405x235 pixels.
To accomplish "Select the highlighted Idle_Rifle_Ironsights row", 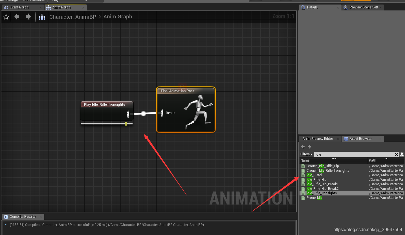I will (x=352, y=193).
